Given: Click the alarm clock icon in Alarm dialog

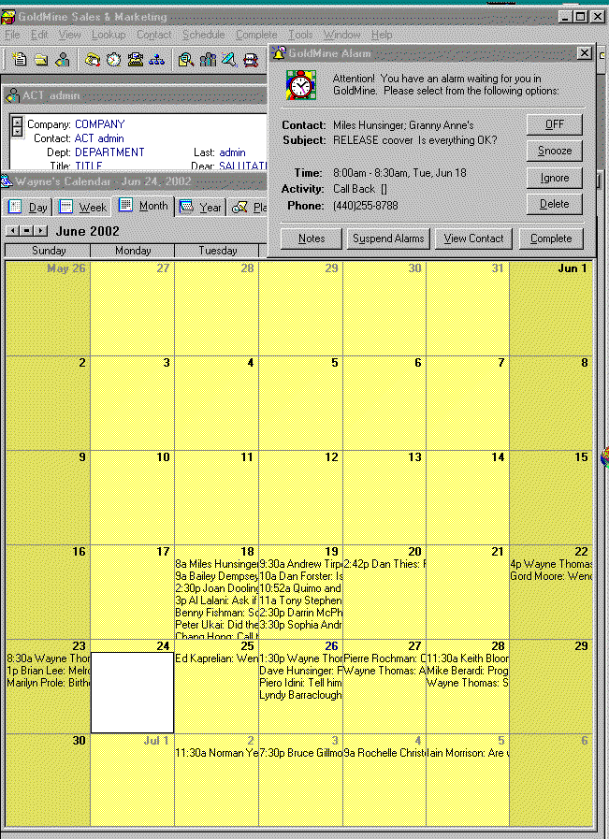Looking at the screenshot, I should (300, 85).
